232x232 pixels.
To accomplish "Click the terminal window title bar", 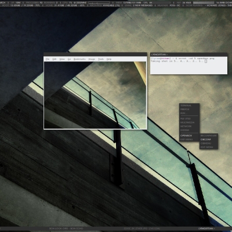I will [x=188, y=55].
